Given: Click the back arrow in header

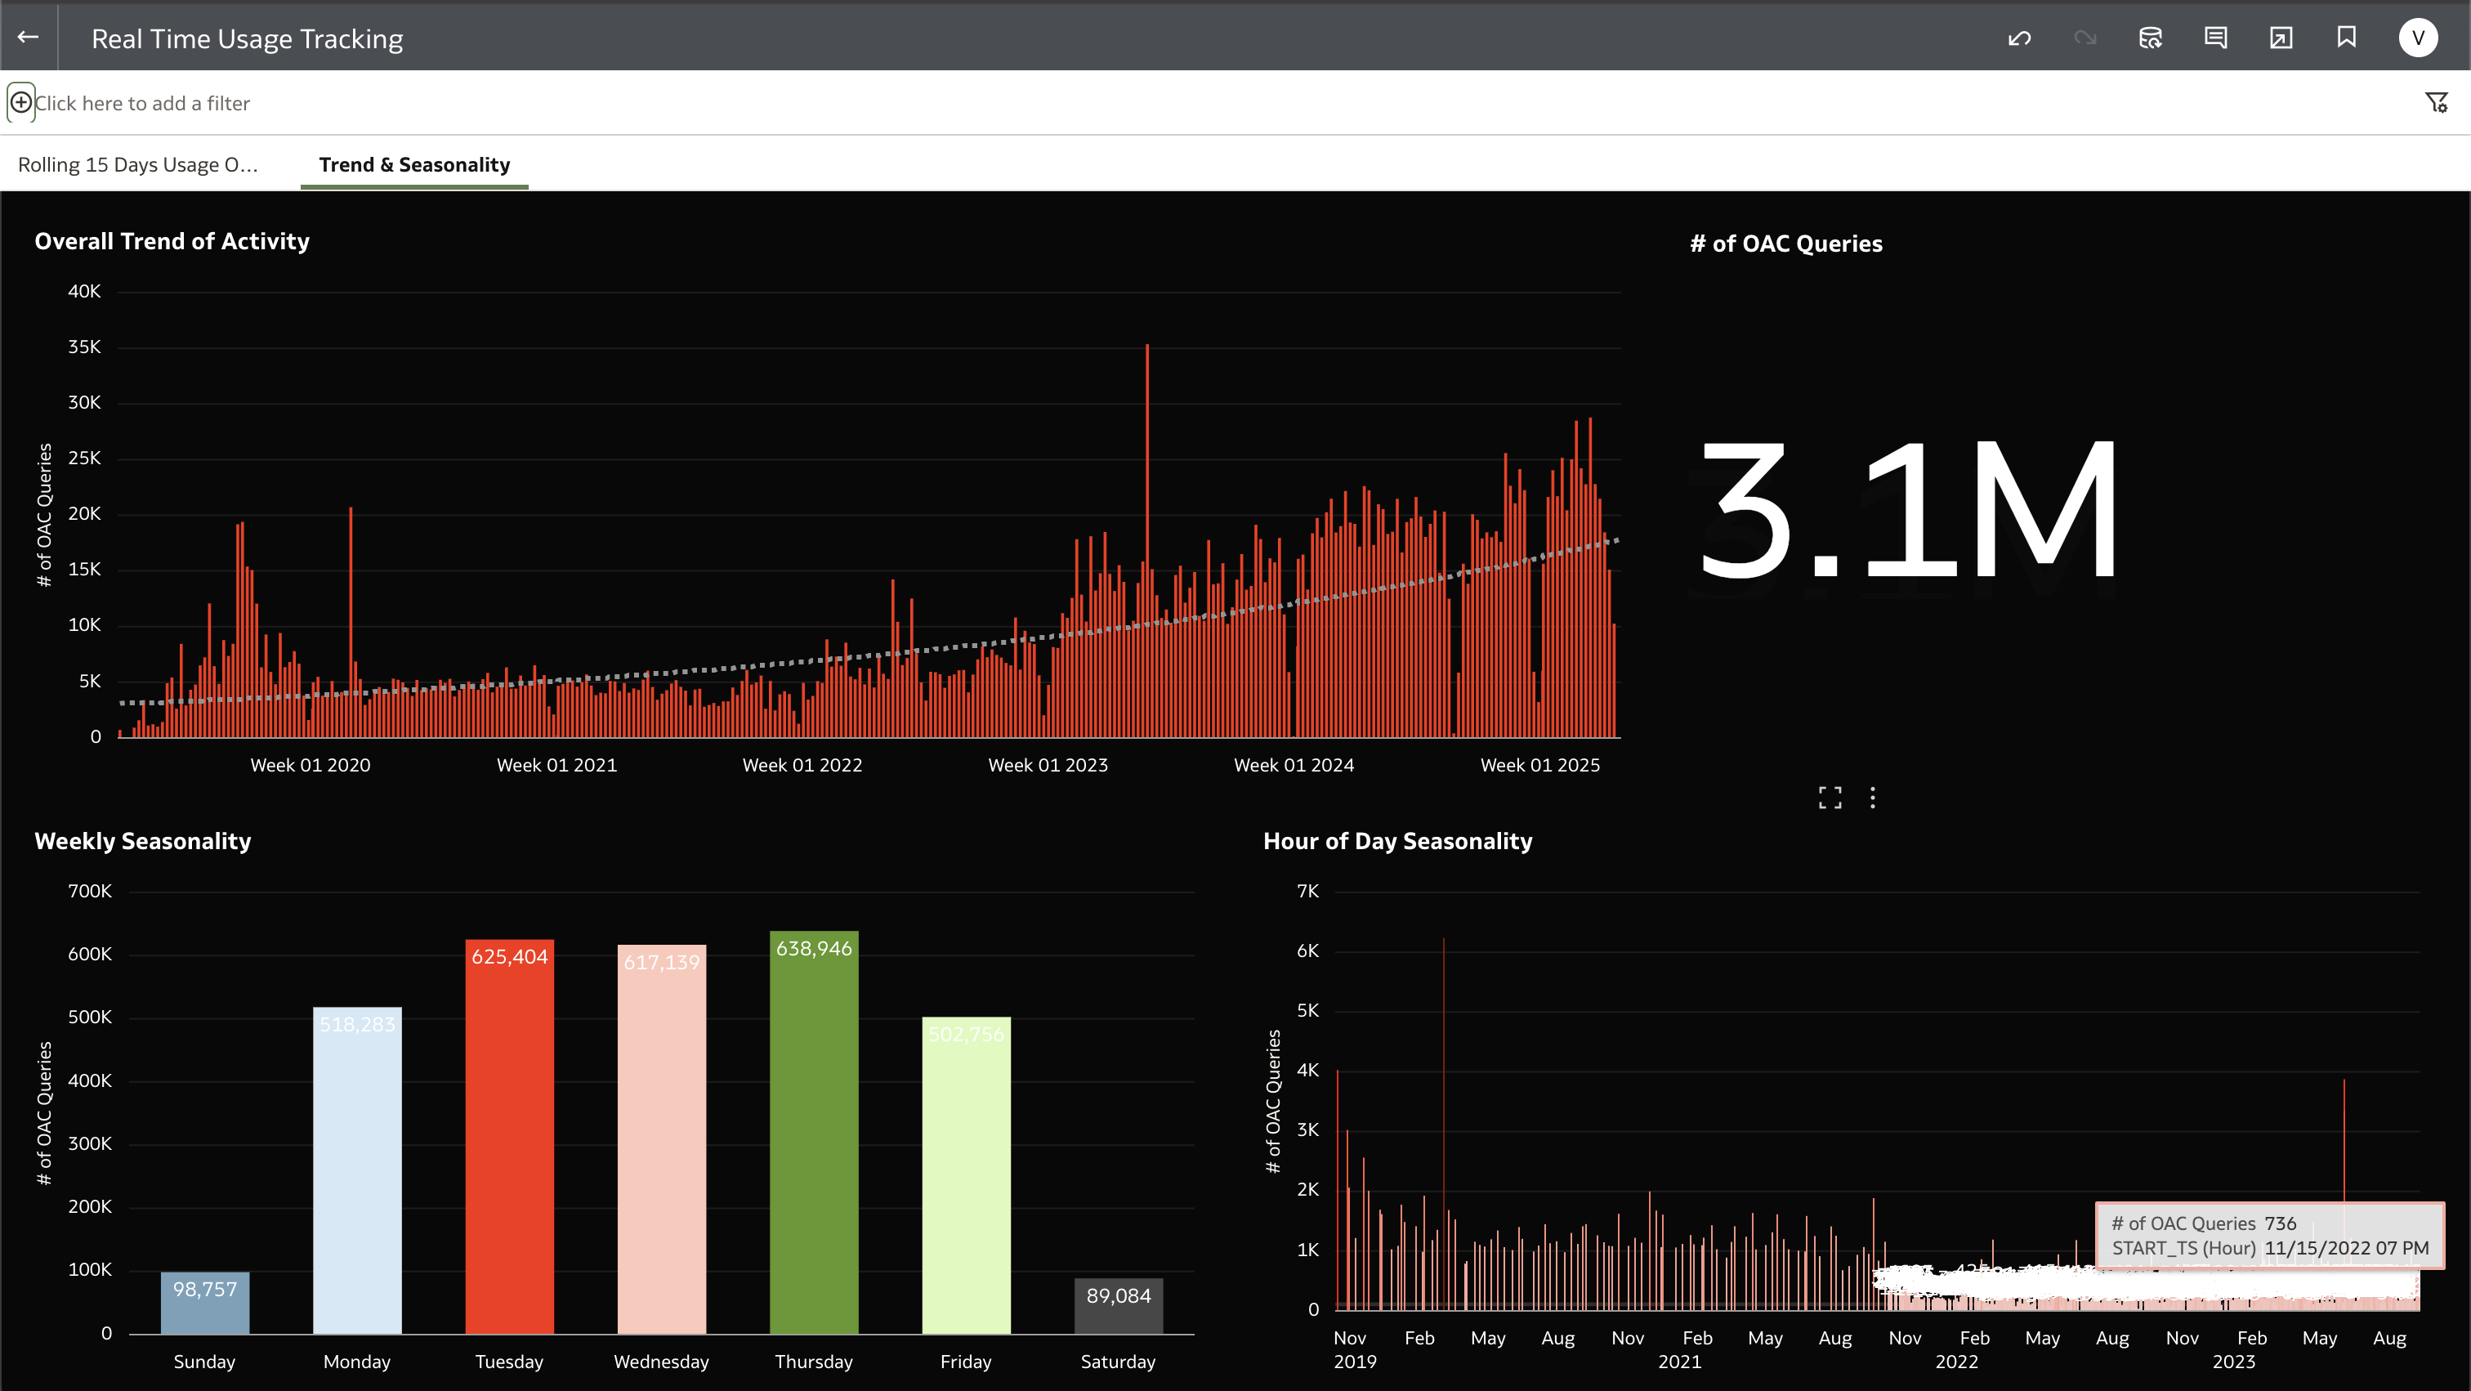Looking at the screenshot, I should pos(28,38).
